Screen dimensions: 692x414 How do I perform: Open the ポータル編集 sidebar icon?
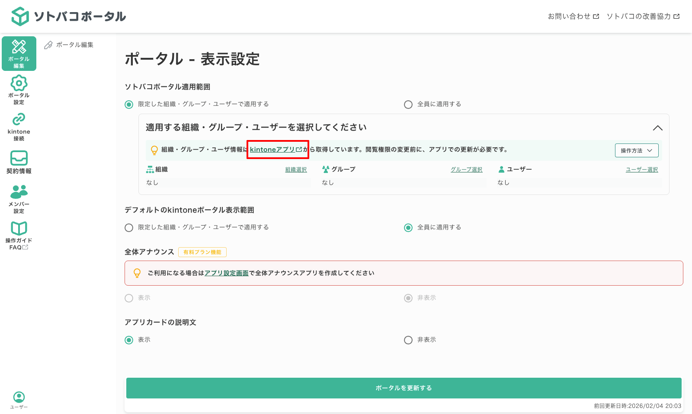click(19, 53)
